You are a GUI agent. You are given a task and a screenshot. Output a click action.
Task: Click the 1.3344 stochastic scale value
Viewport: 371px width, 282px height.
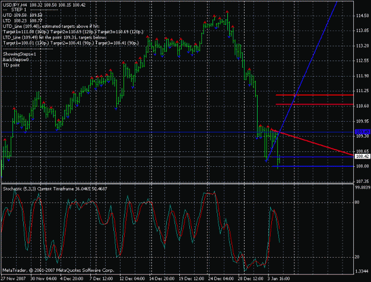[362, 271]
